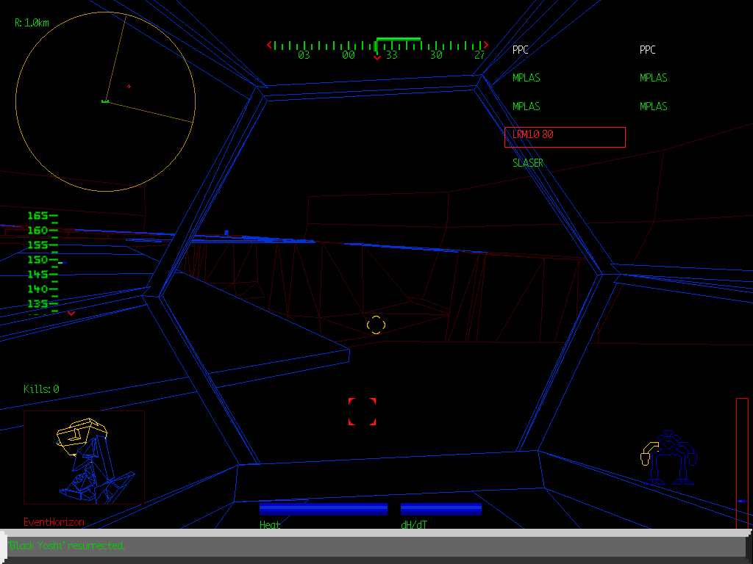
Task: Select your own mech damage diagram
Action: pos(668,458)
